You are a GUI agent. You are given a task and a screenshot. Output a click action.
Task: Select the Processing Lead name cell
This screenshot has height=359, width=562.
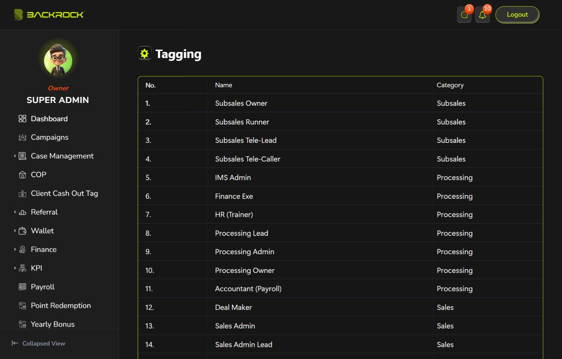pyautogui.click(x=242, y=234)
